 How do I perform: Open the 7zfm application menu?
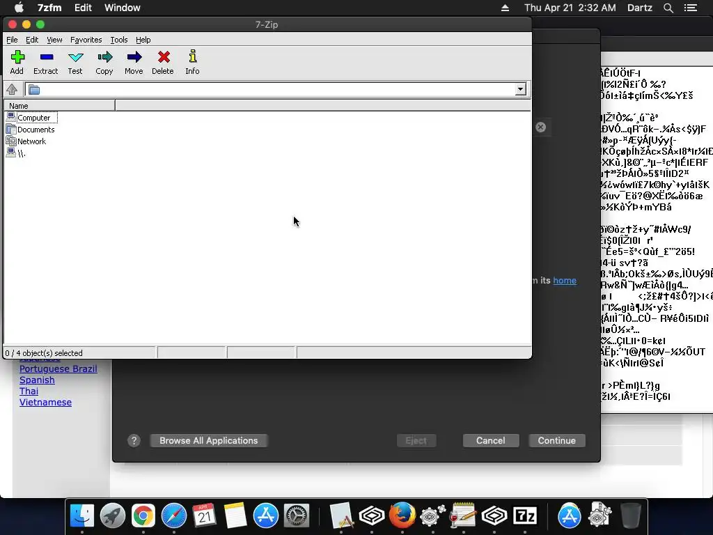coord(49,8)
